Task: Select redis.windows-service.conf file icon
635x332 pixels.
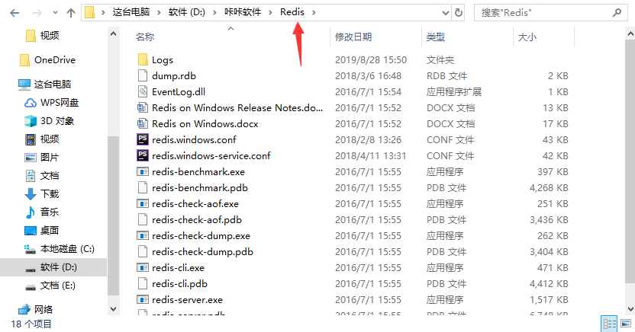Action: point(143,155)
